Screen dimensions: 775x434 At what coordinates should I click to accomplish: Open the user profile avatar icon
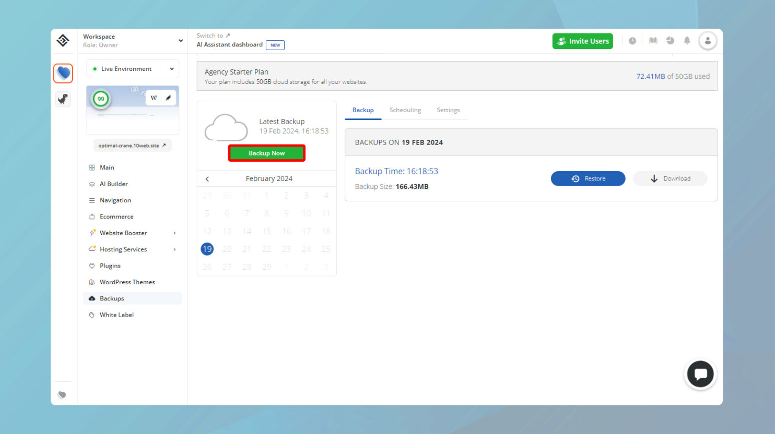click(x=708, y=41)
